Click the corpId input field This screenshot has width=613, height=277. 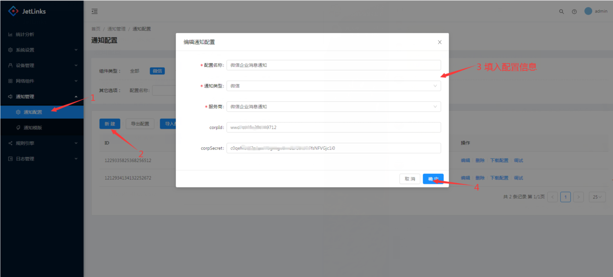coord(334,127)
